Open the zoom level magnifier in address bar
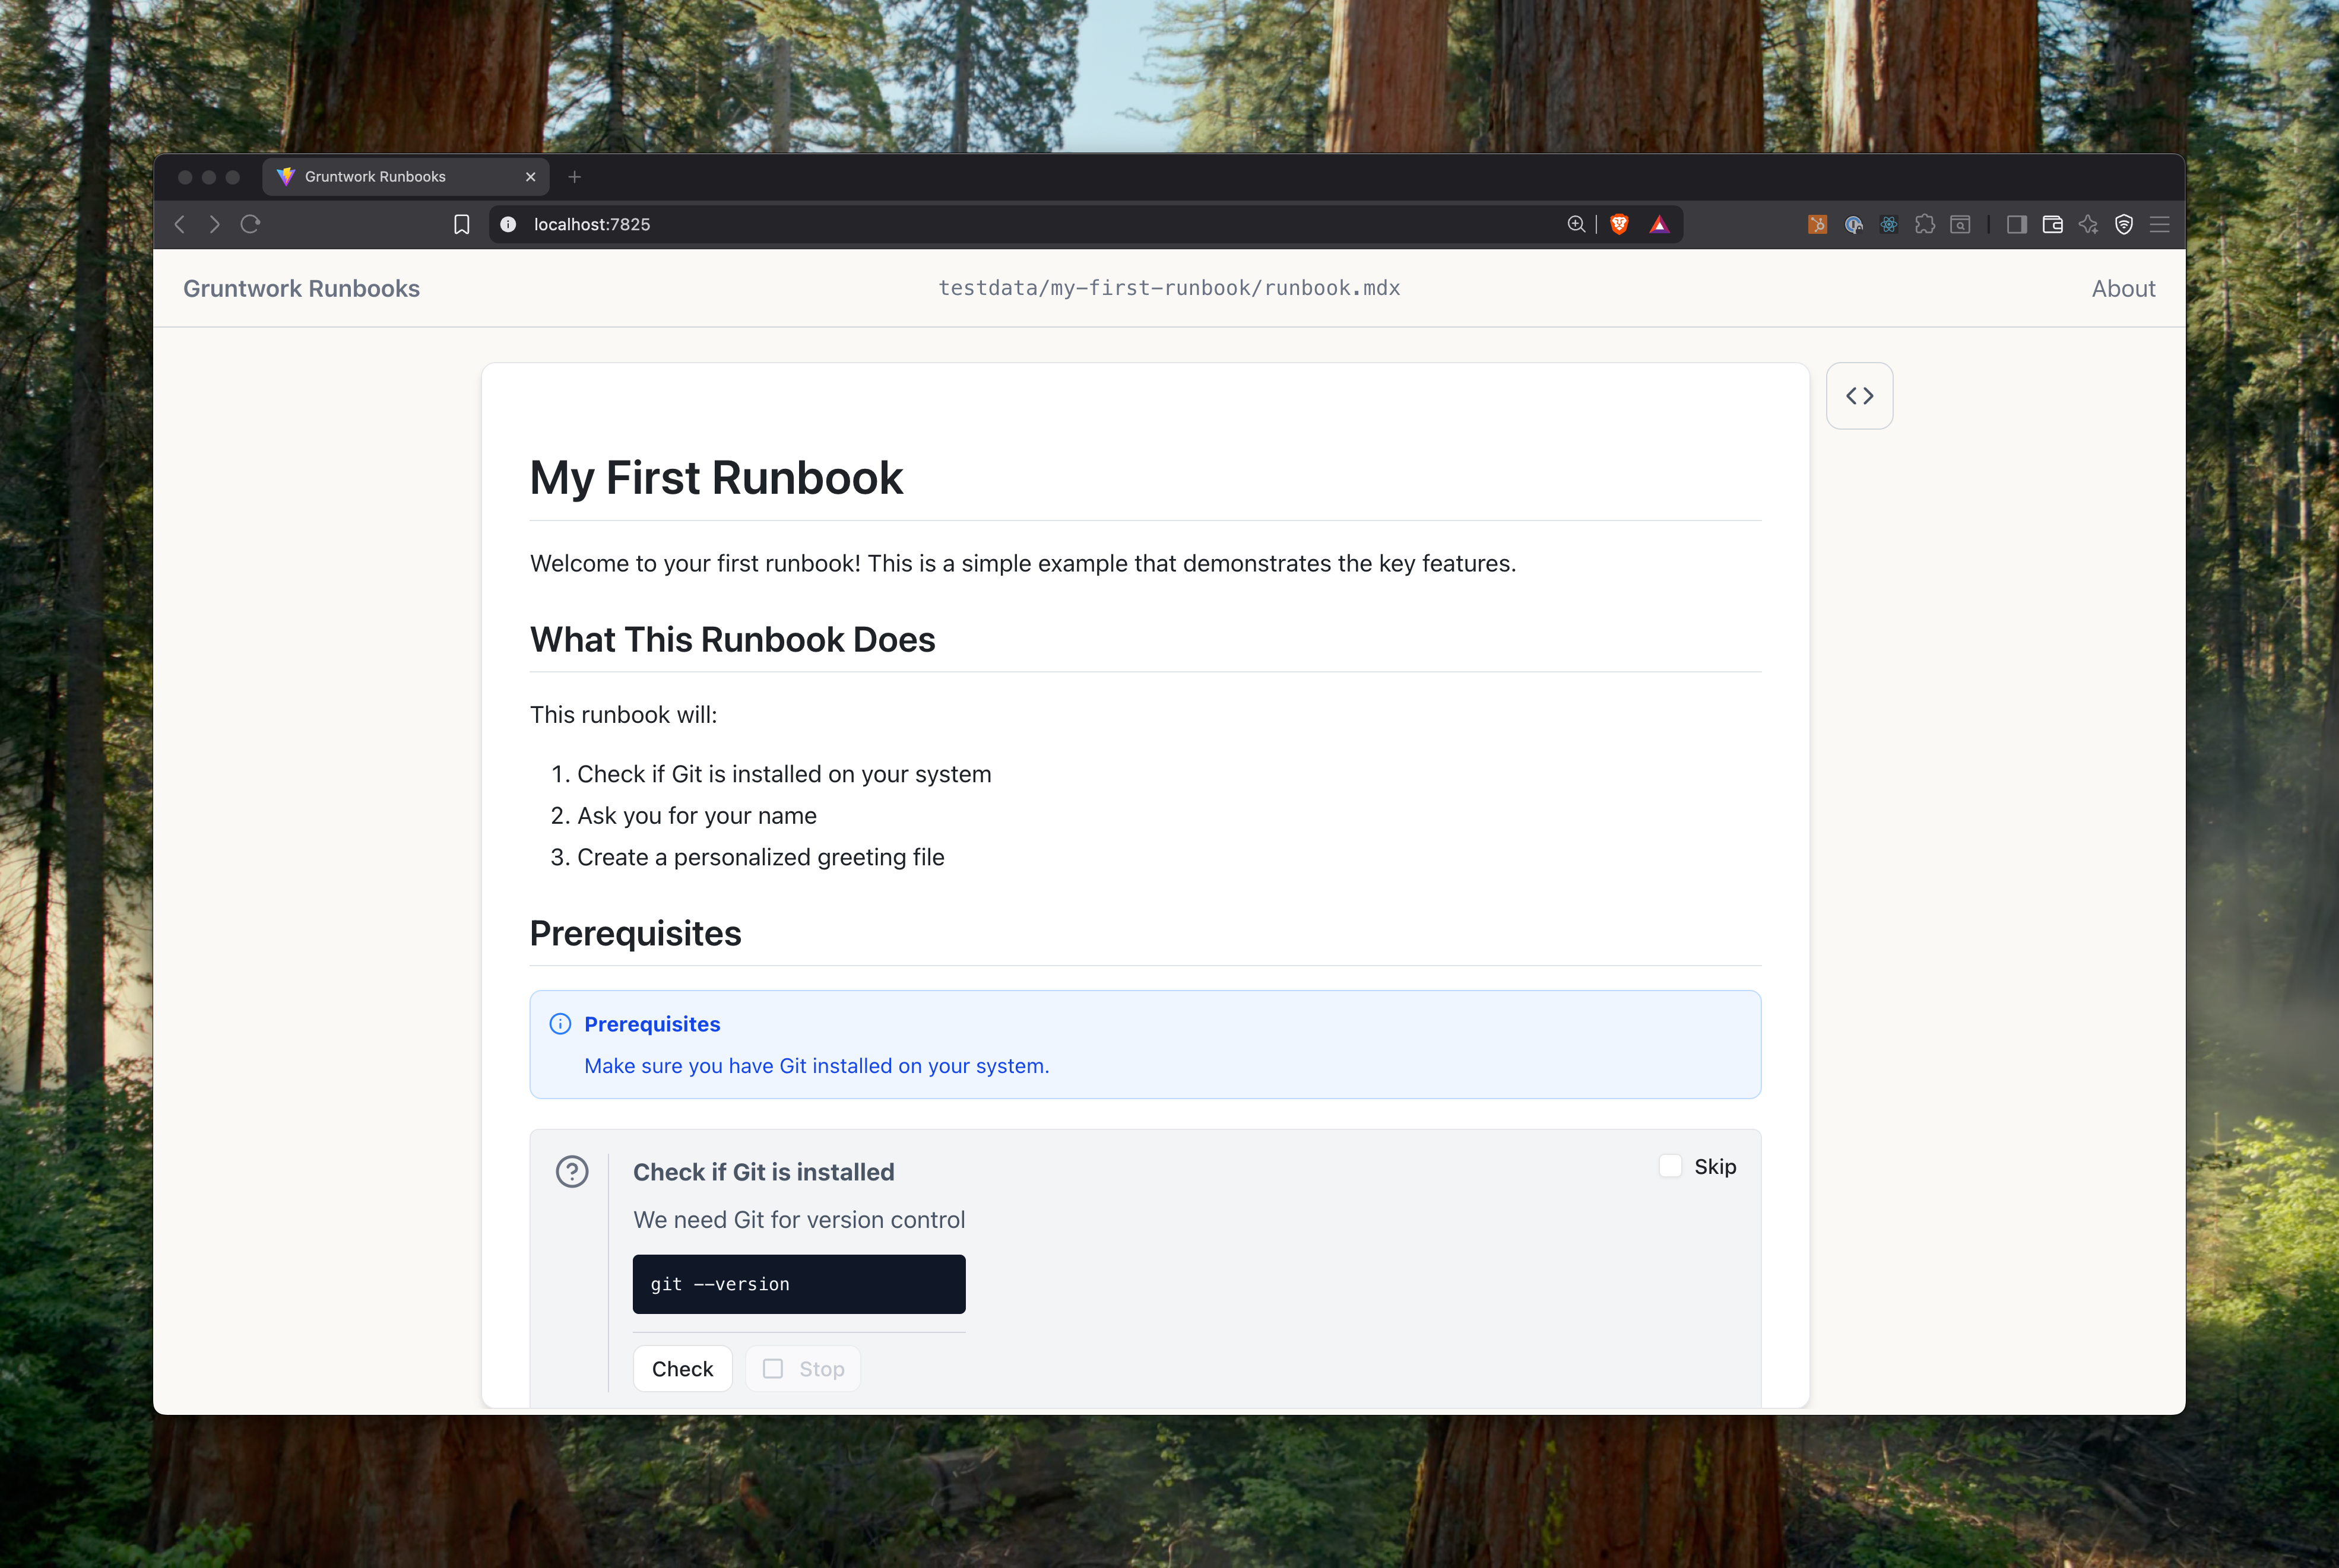 click(x=1576, y=224)
